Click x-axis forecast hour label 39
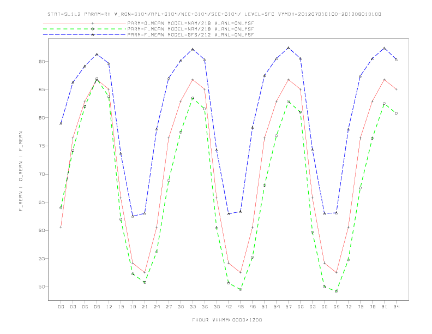The height and width of the screenshot is (334, 432). 217,307
